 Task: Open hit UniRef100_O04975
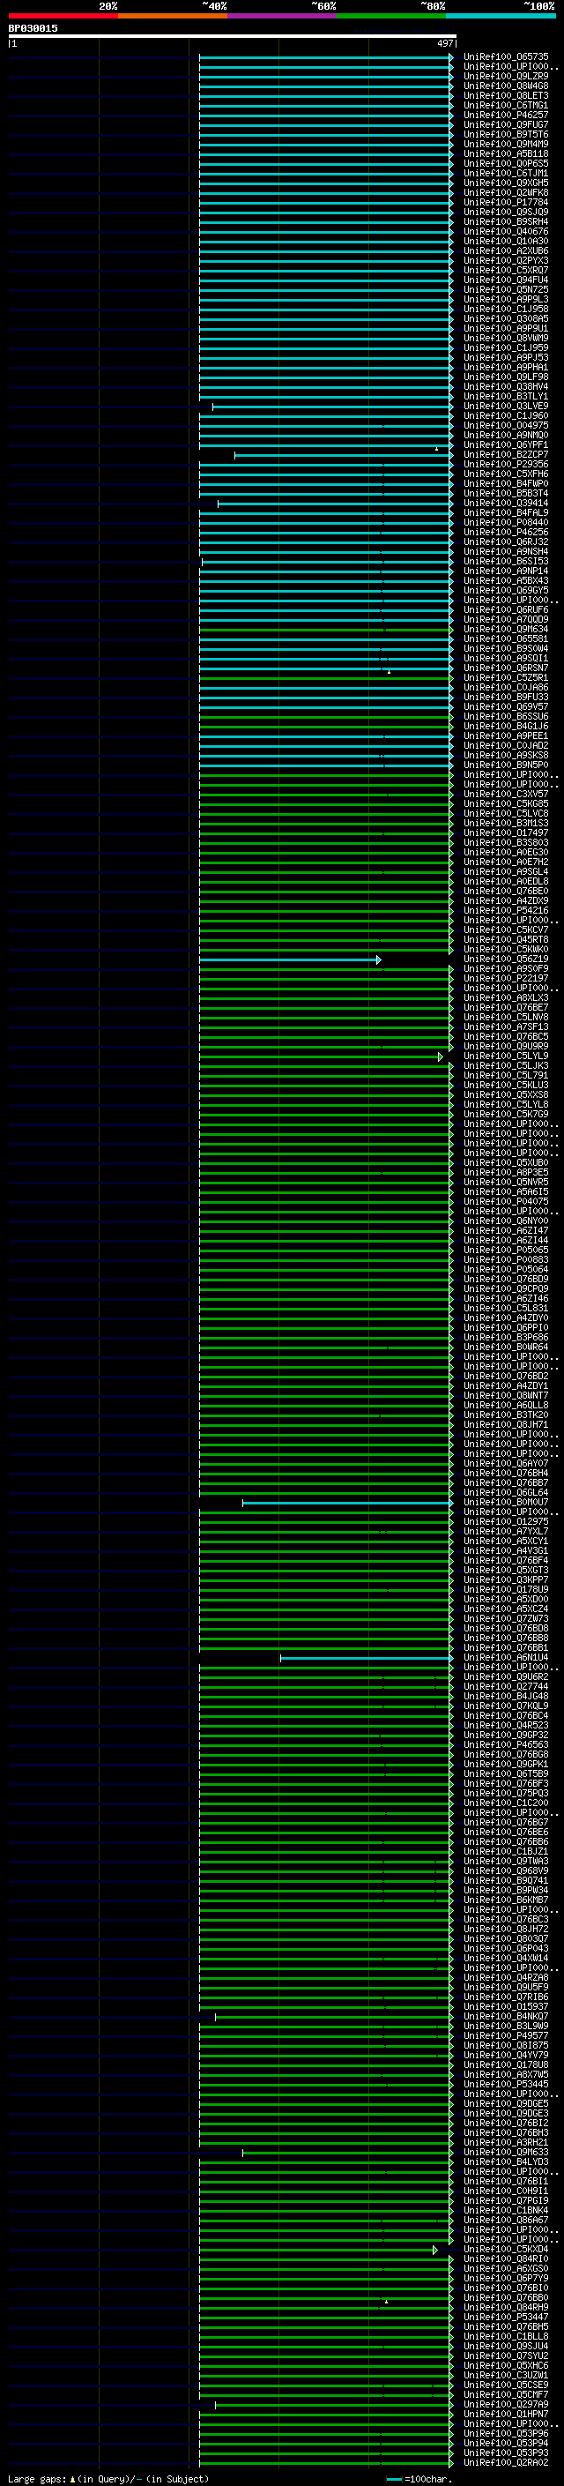pyautogui.click(x=505, y=426)
